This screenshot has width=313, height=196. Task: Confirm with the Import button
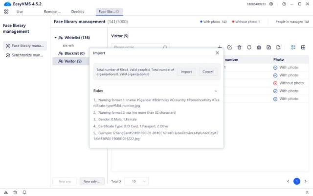[186, 72]
